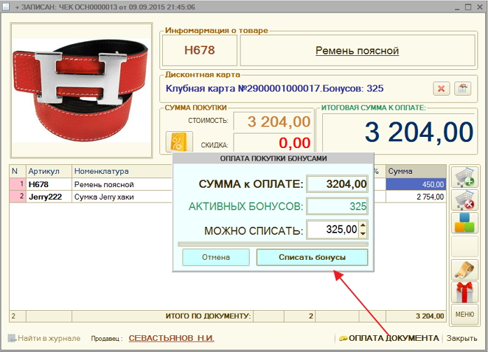Screen dimensions: 488x352
Task: Click the window document icon in title bar
Action: (6, 7)
